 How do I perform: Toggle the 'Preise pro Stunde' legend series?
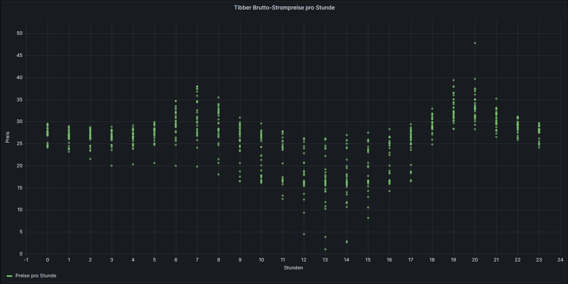36,276
